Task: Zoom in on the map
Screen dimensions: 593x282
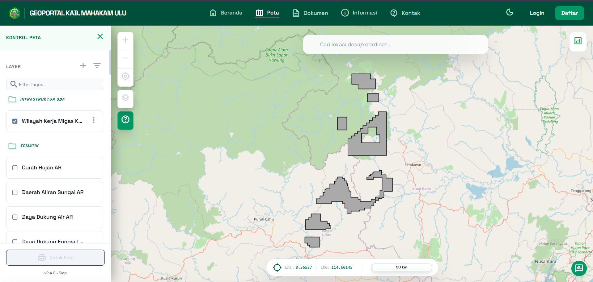Action: coord(125,40)
